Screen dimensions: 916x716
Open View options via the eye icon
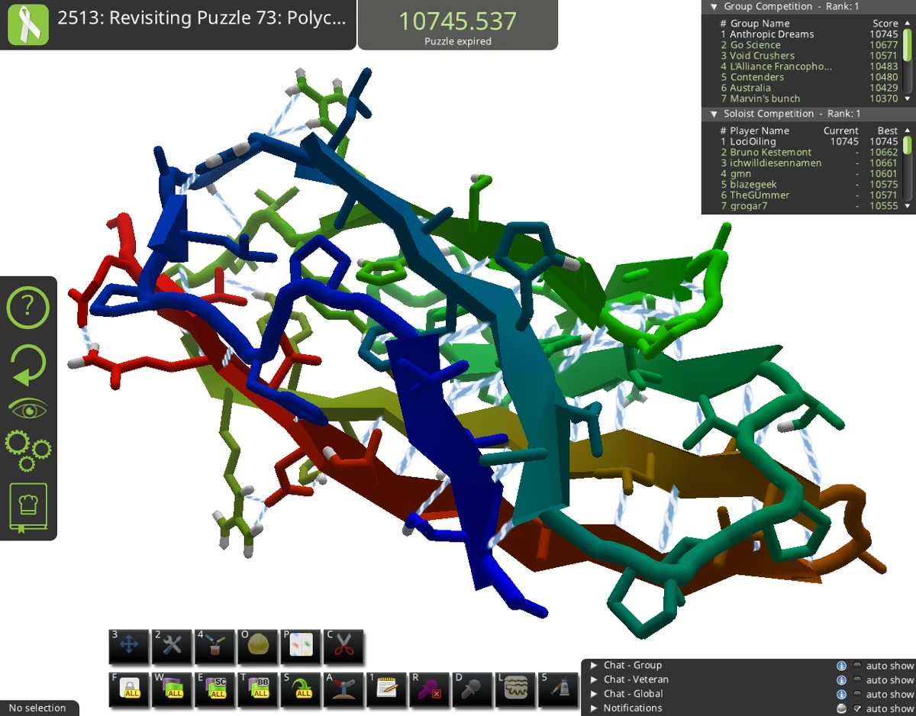click(28, 407)
